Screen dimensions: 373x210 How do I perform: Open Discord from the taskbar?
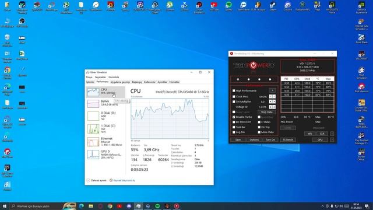[129, 206]
